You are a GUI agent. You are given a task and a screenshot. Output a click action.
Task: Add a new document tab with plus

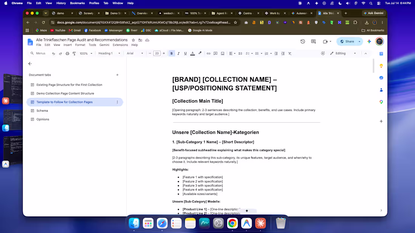click(x=117, y=75)
